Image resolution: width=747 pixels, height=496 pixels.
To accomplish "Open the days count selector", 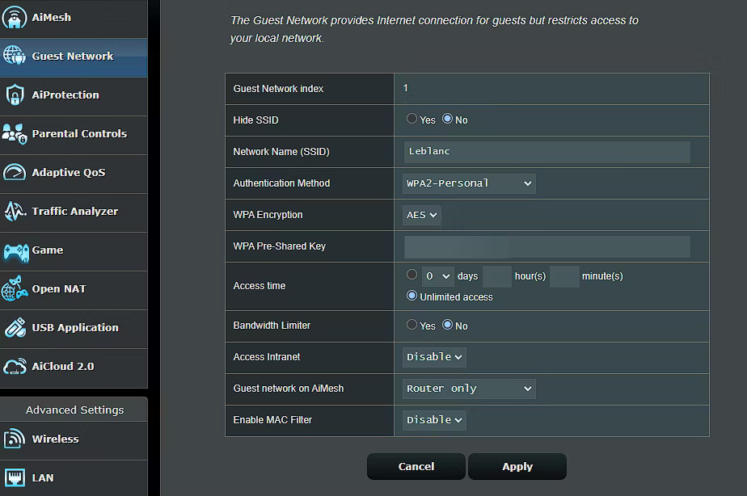I will coord(437,275).
